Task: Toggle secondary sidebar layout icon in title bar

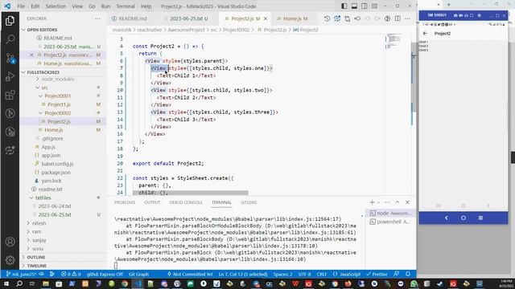Action: click(x=365, y=6)
